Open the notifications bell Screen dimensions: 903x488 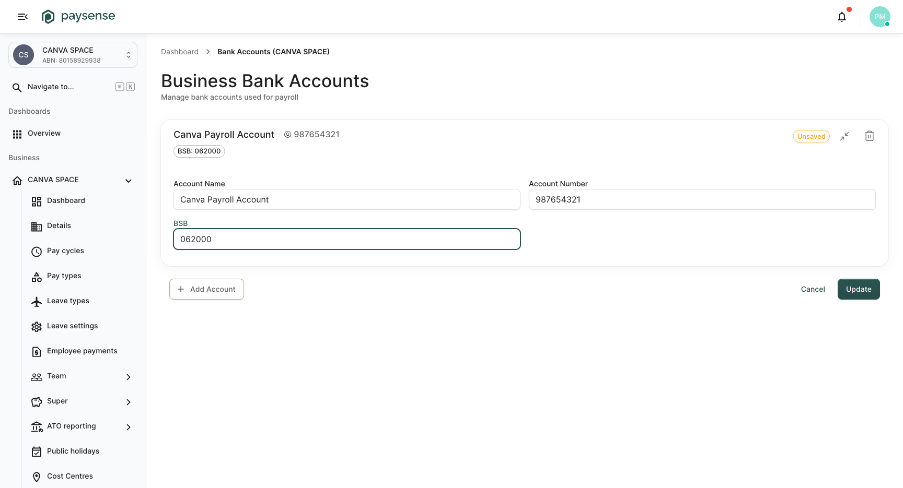point(842,17)
